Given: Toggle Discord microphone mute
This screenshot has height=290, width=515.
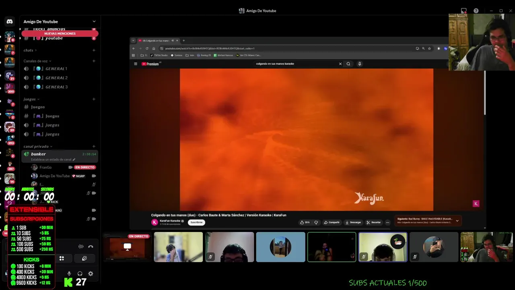Looking at the screenshot, I should click(69, 273).
